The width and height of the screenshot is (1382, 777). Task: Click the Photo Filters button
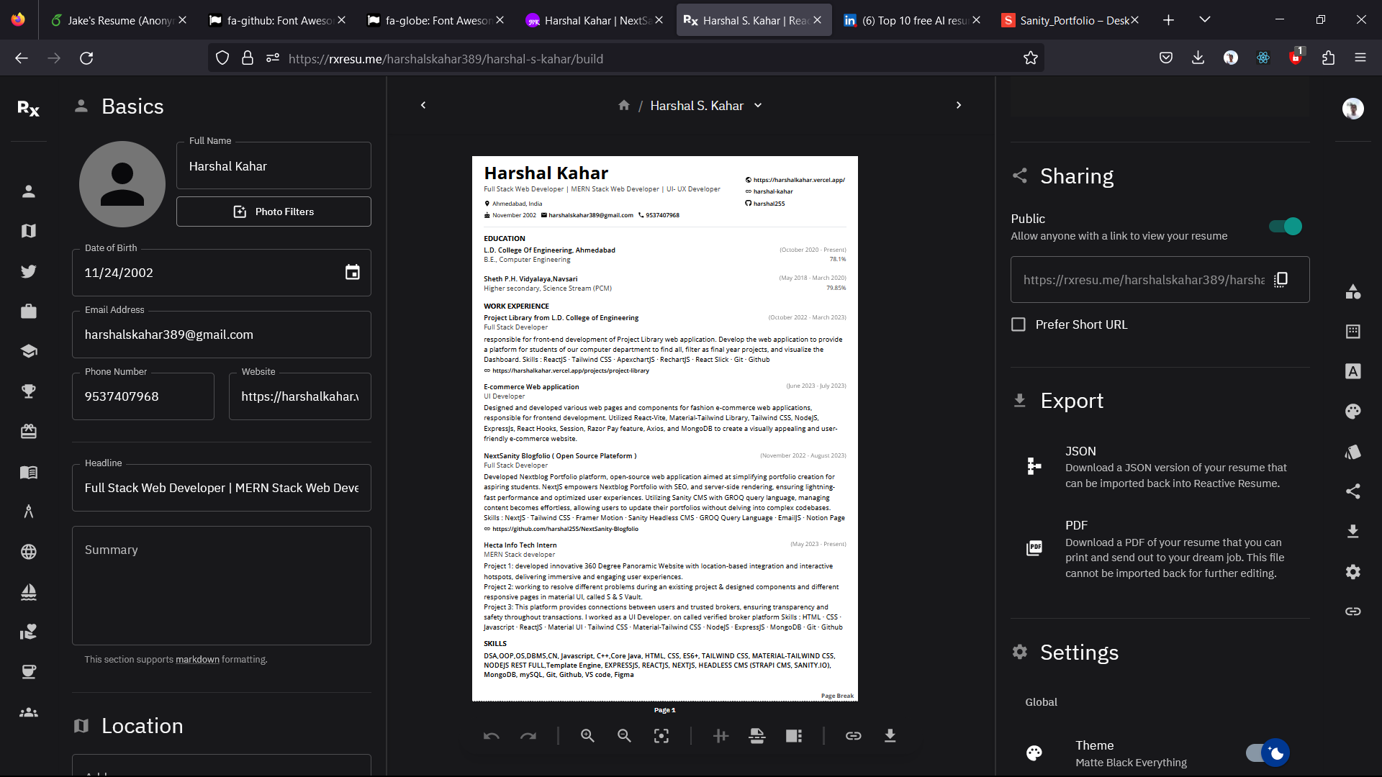(273, 211)
